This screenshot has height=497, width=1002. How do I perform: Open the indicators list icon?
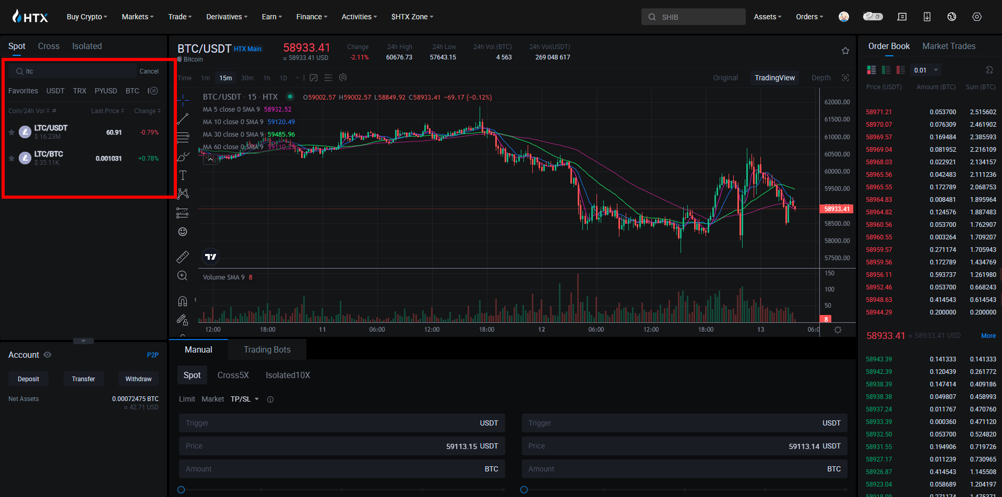coord(328,78)
